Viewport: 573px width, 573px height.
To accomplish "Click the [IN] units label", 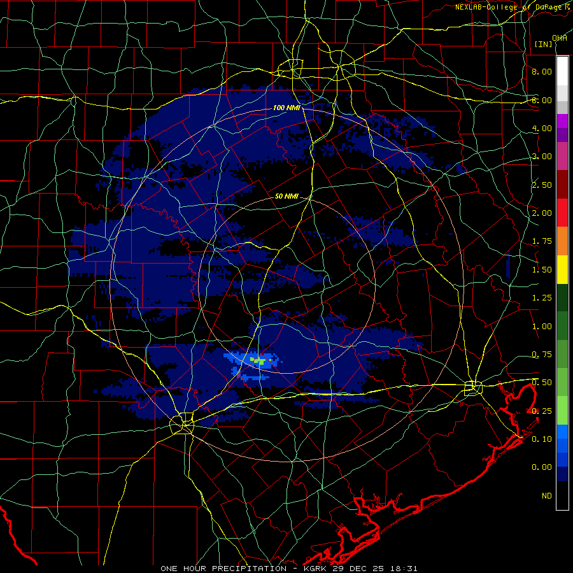I will click(544, 44).
